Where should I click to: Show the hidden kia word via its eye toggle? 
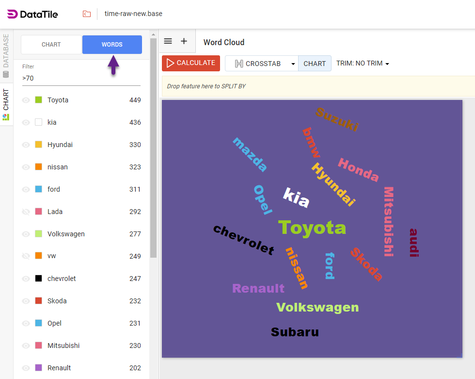26,122
